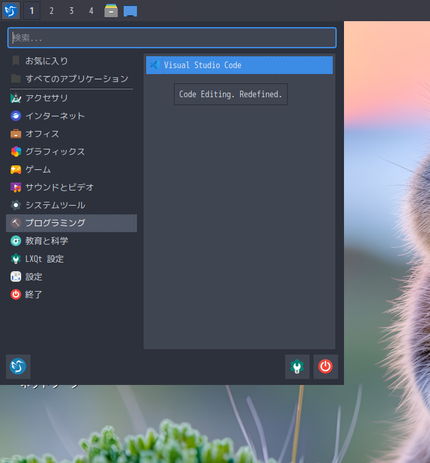430x463 pixels.
Task: Click the folder icon beside すべてのアプリケーション
Action: point(16,79)
